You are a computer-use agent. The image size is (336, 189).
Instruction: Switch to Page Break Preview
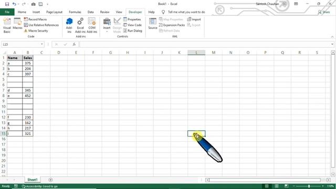coord(286,186)
